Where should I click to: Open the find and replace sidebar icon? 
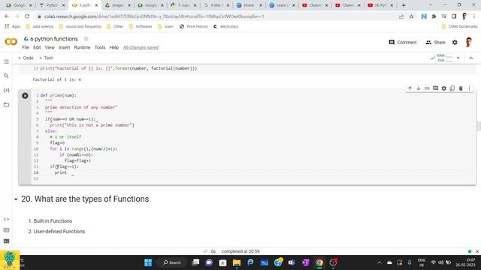click(6, 76)
